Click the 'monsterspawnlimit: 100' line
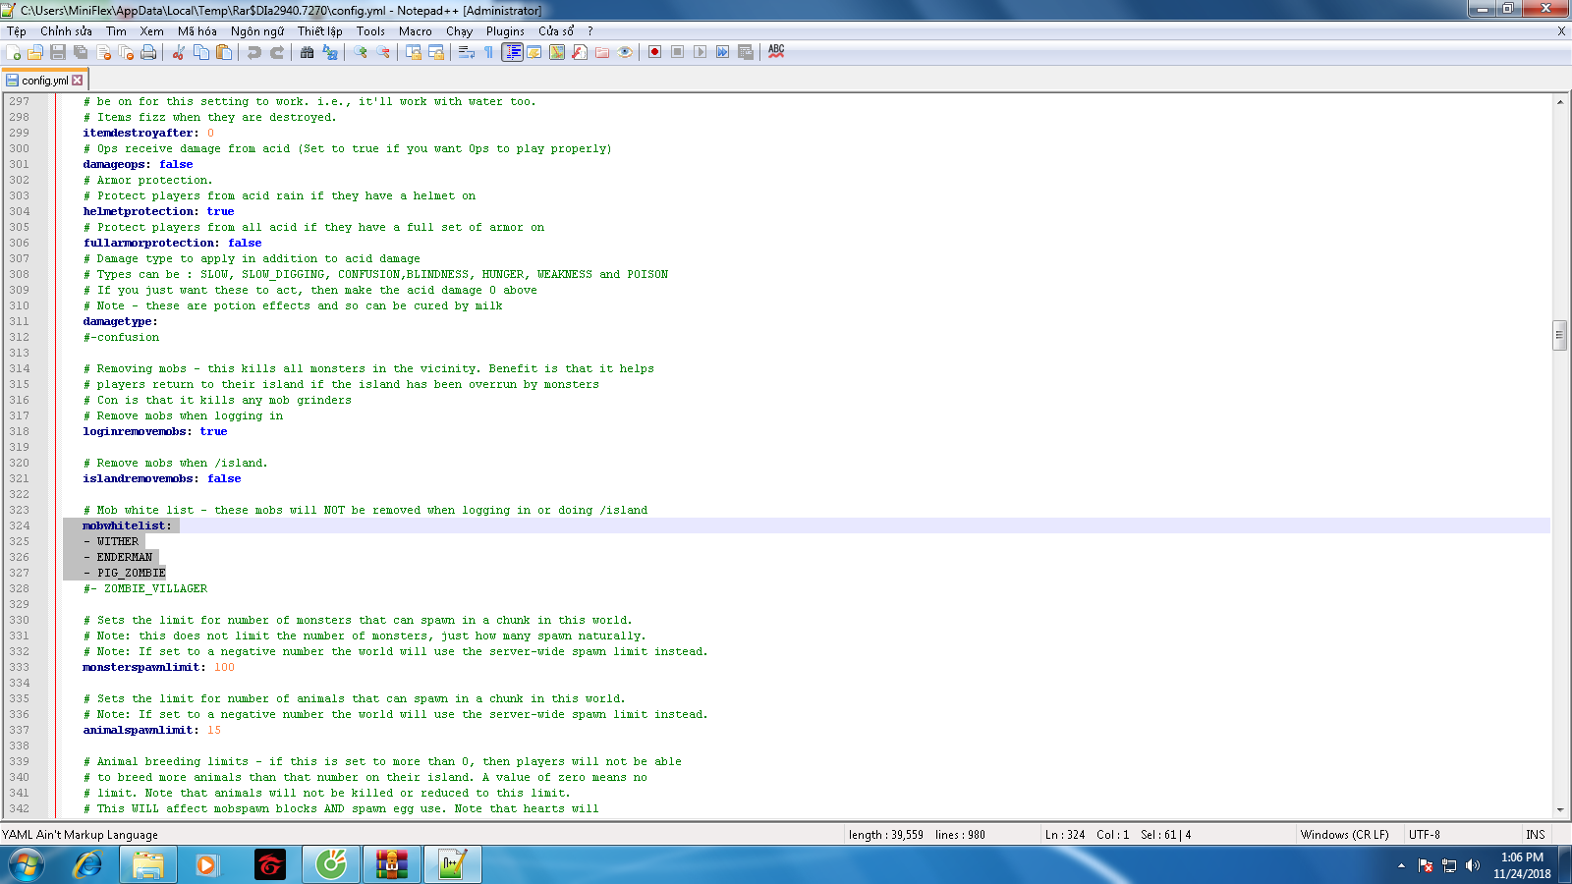1572x884 pixels. [x=159, y=667]
